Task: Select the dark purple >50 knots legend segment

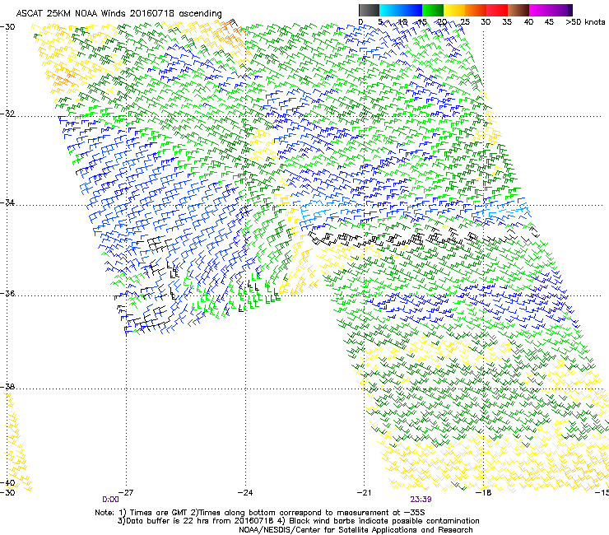Action: [x=569, y=10]
